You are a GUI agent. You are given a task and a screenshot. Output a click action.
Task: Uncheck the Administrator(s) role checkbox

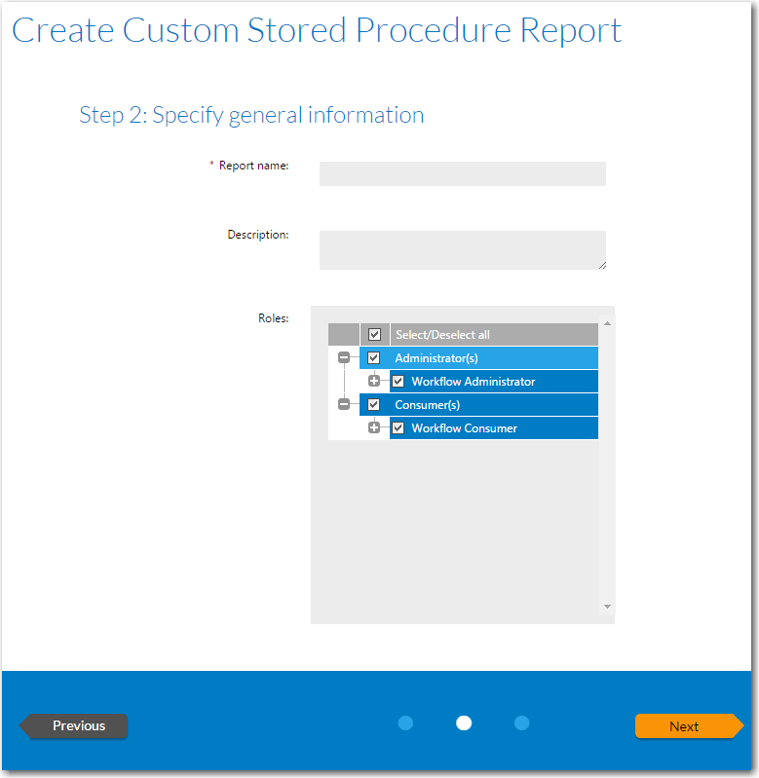pos(373,358)
